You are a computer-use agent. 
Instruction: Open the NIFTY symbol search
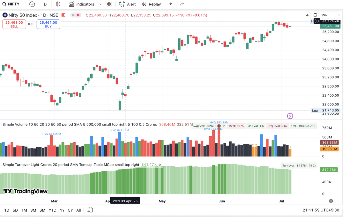click(x=11, y=4)
